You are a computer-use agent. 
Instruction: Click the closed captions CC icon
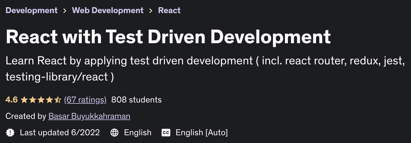(166, 133)
